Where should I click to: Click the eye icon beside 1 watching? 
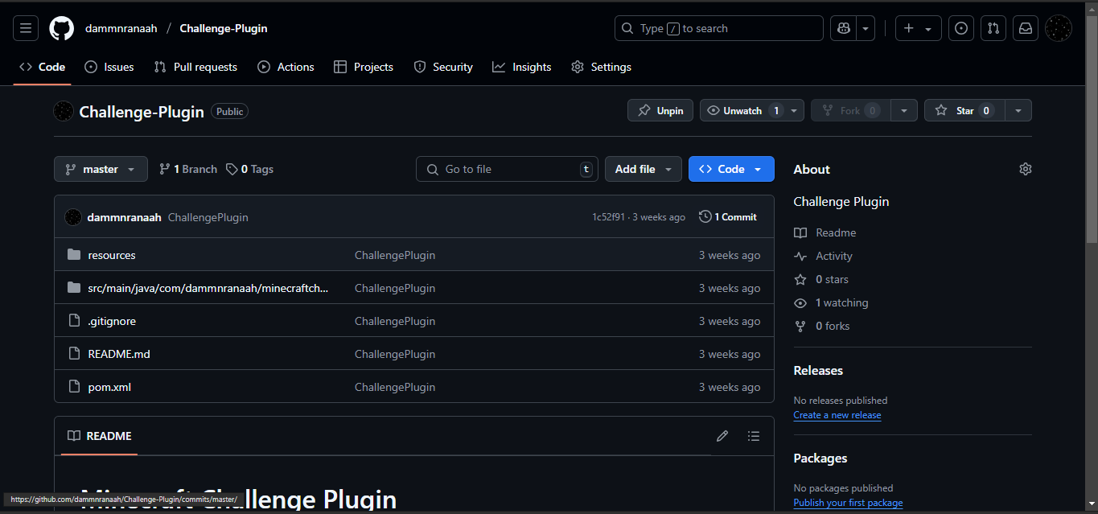800,302
